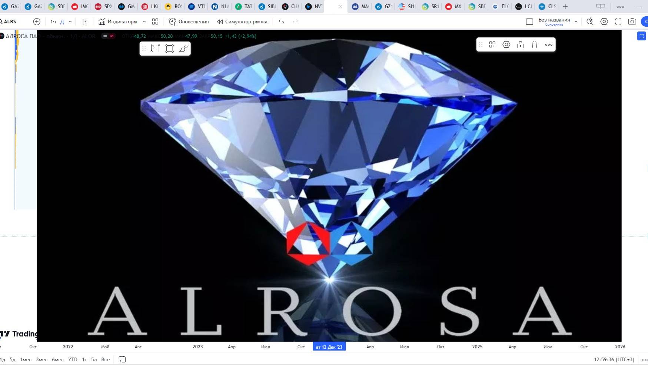This screenshot has width=648, height=365.
Task: Toggle the indicator legend pill switch
Action: [x=108, y=36]
